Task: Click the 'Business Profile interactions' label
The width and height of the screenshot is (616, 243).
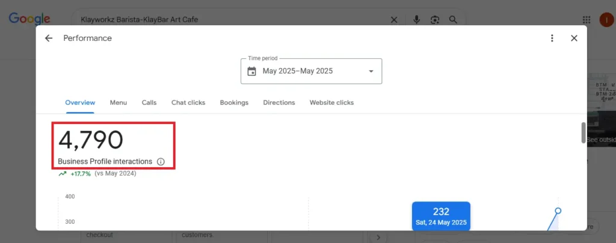Action: pos(105,161)
